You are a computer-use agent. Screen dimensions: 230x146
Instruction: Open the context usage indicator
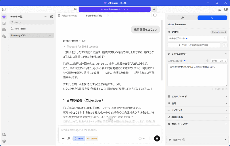click(x=142, y=138)
